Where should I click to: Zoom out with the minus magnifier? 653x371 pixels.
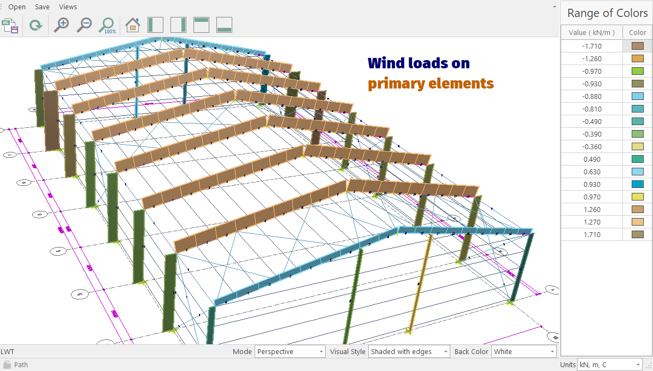pyautogui.click(x=84, y=25)
